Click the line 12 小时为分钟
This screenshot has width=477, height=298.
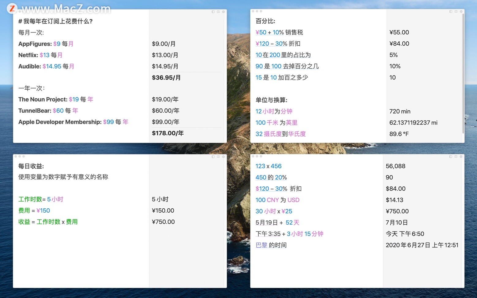coord(274,111)
